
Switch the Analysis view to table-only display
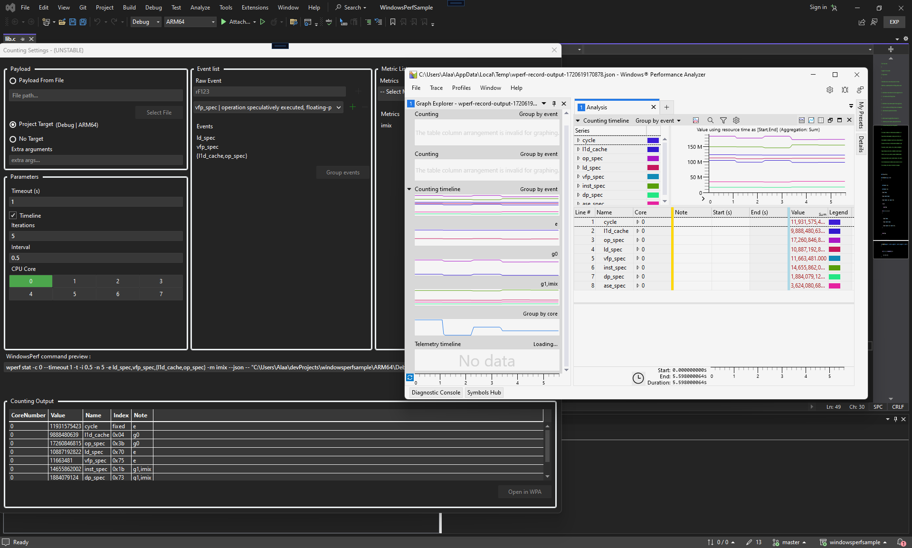pos(821,120)
